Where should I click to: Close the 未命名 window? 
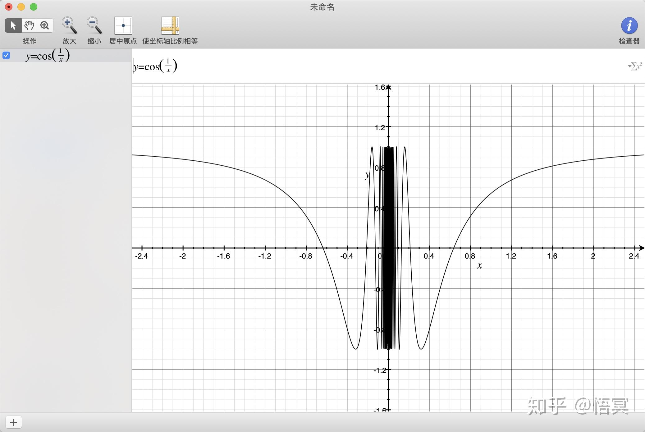9,7
